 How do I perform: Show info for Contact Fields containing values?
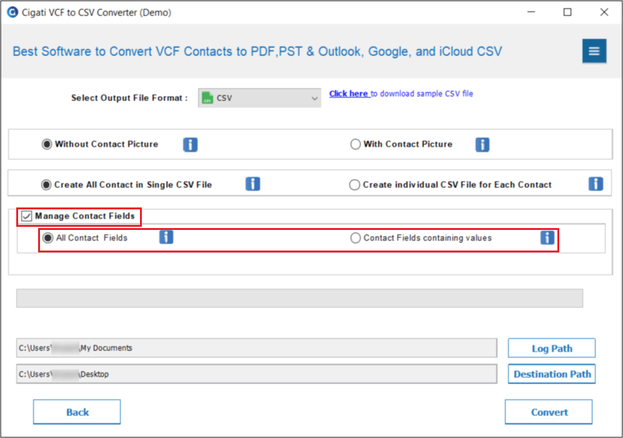547,237
